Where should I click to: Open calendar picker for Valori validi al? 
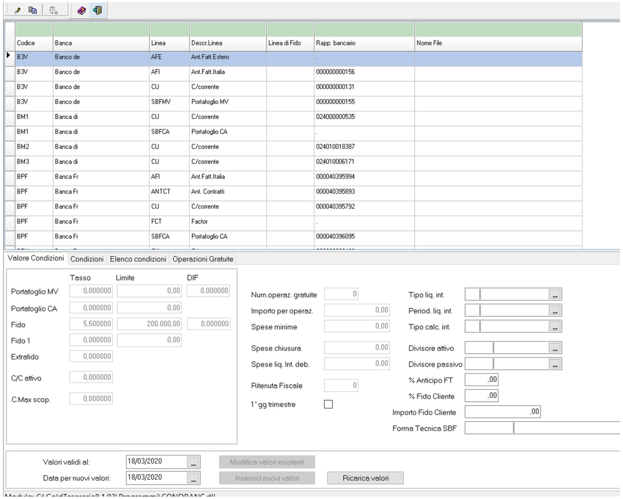click(193, 462)
